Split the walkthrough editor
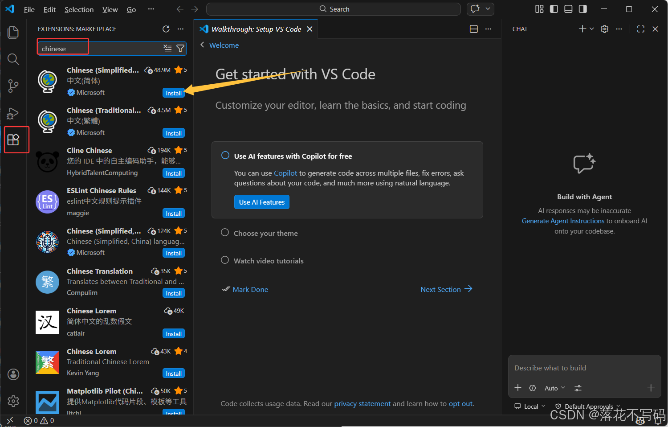The width and height of the screenshot is (668, 427). pos(474,29)
